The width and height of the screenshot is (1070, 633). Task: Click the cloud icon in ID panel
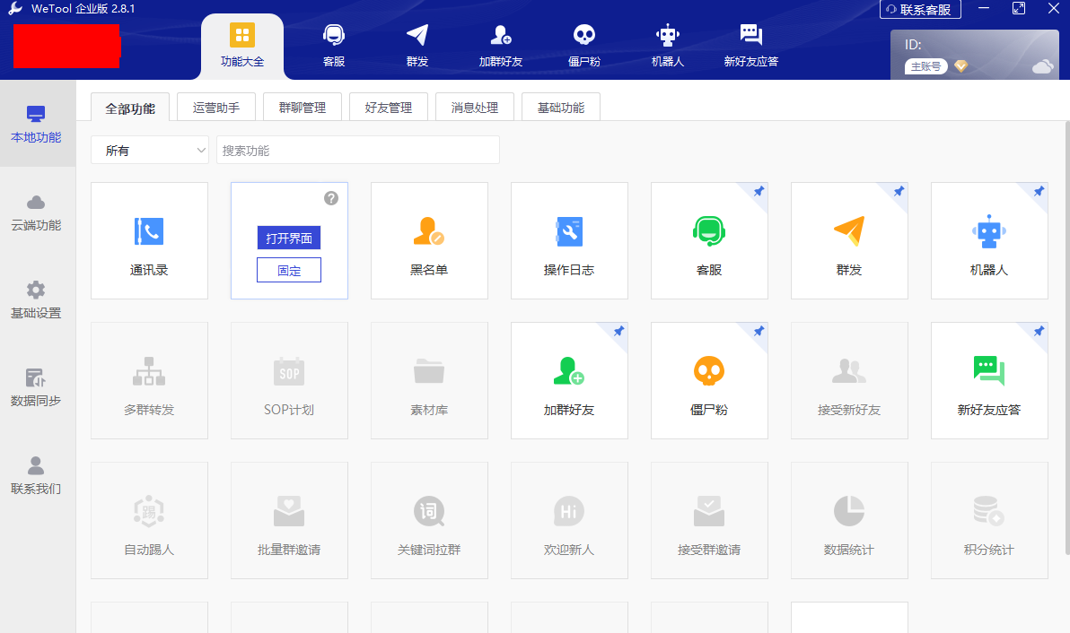(1042, 66)
